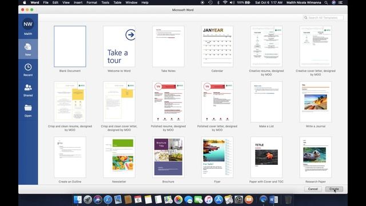Select the Brochure template
366x206 pixels.
[x=168, y=157]
